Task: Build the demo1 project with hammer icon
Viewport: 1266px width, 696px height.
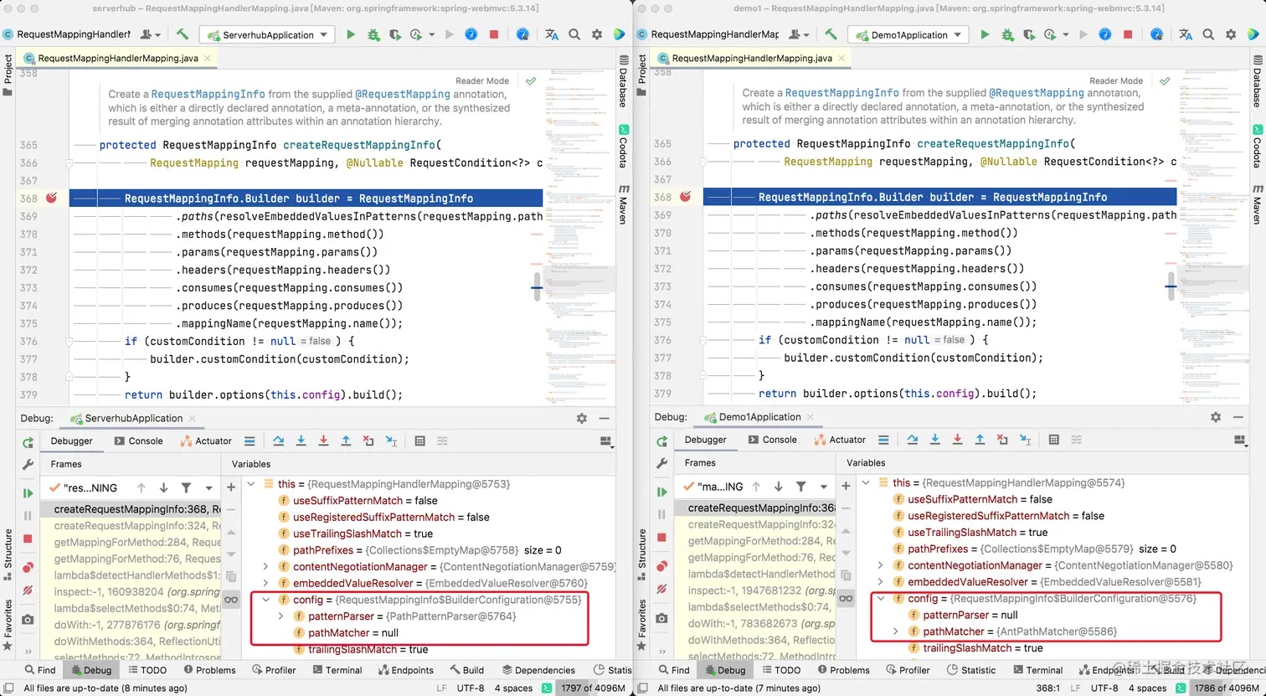Action: click(x=831, y=34)
